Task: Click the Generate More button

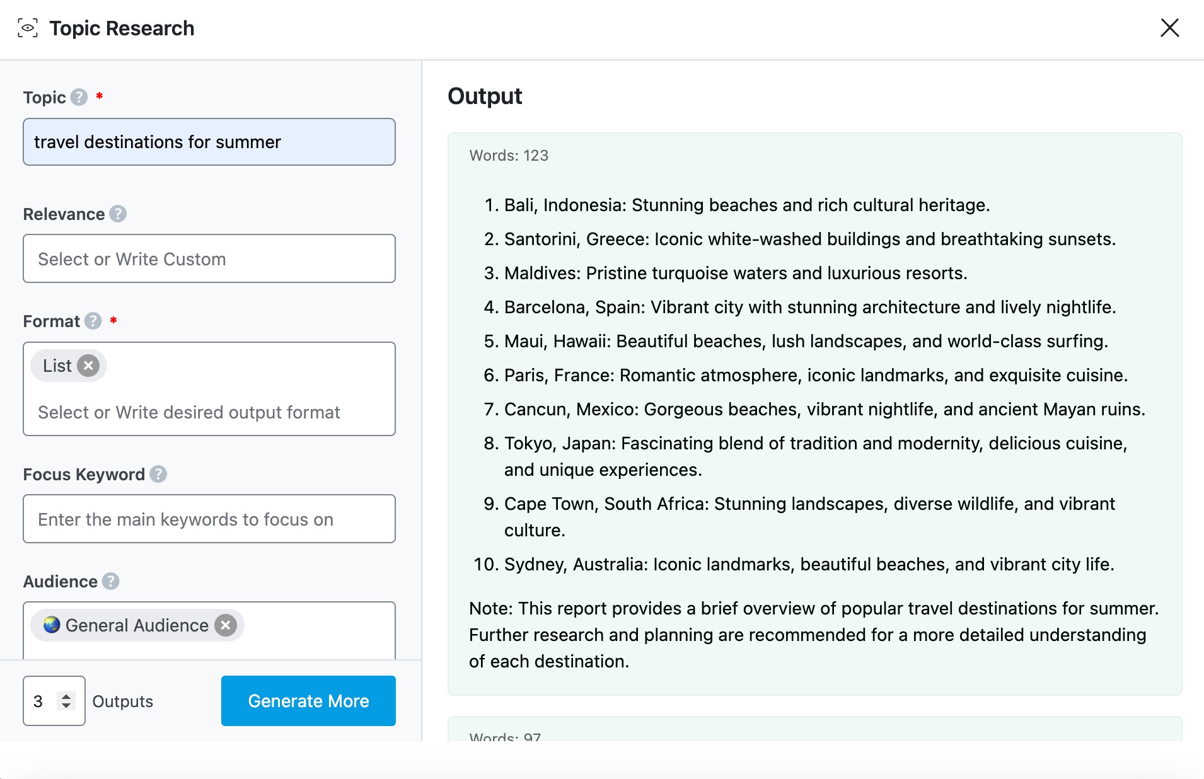Action: (308, 701)
